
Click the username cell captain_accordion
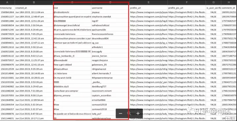coord(110,95)
